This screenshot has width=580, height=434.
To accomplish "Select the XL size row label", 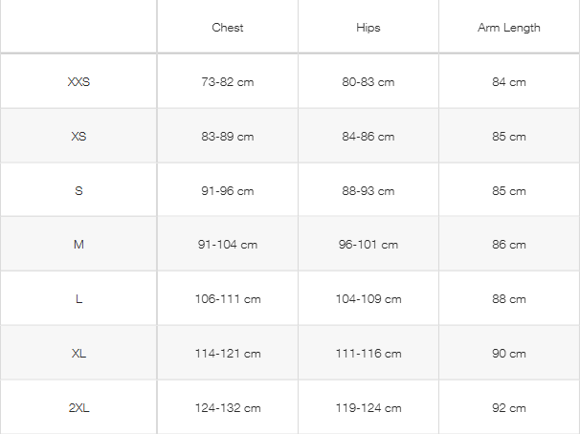I will [x=78, y=354].
